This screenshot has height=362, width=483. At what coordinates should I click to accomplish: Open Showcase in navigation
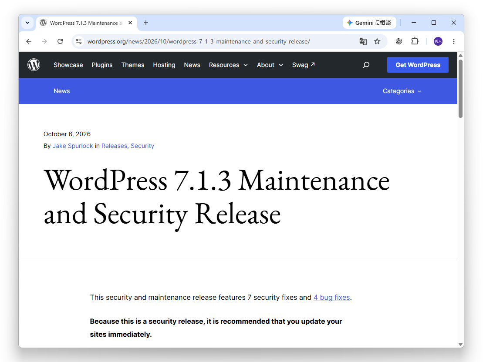click(68, 65)
